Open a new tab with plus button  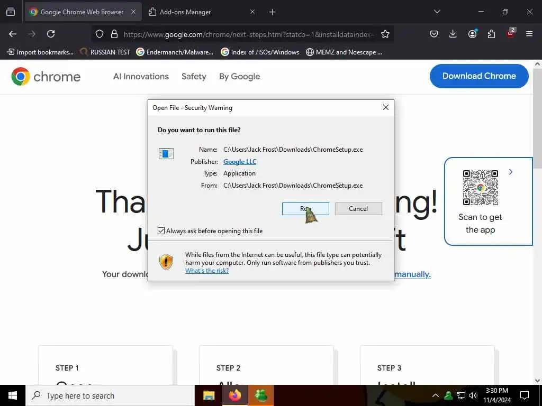[273, 12]
